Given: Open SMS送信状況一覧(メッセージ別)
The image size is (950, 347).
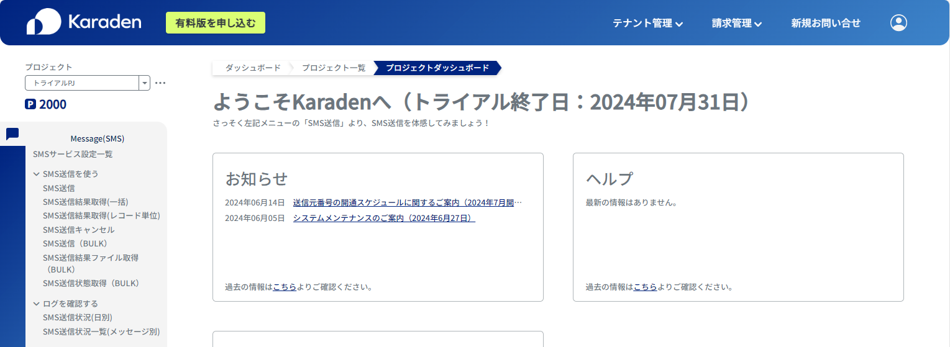Looking at the screenshot, I should 101,331.
